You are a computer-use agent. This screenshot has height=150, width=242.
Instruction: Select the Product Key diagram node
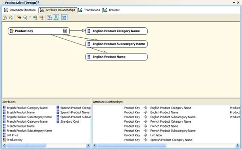point(39,31)
